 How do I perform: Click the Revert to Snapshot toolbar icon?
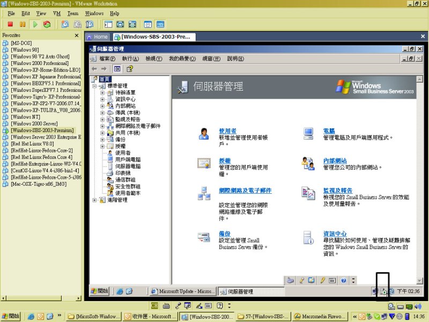77,24
